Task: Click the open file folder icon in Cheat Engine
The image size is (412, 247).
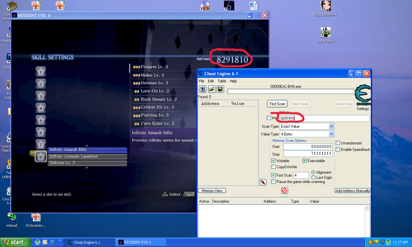Action: [211, 89]
